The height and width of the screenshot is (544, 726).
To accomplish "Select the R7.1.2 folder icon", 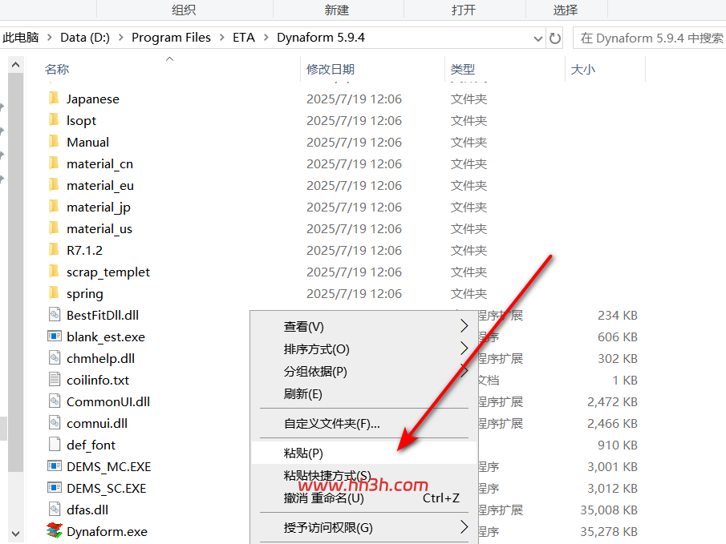I will tap(55, 250).
